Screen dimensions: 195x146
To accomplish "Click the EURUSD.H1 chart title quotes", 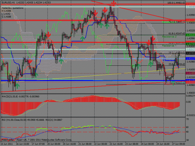I will [x=26, y=2].
